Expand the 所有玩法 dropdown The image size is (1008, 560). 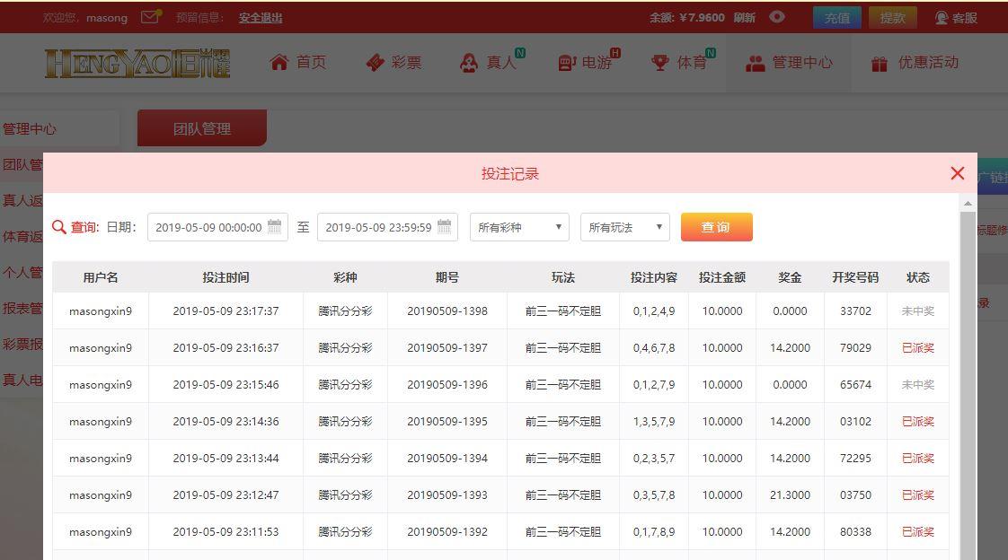pyautogui.click(x=624, y=227)
